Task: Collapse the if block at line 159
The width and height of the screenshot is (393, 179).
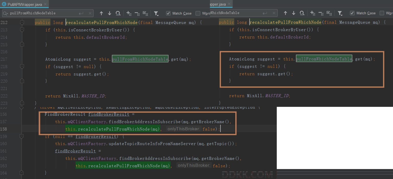Action: (x=22, y=136)
